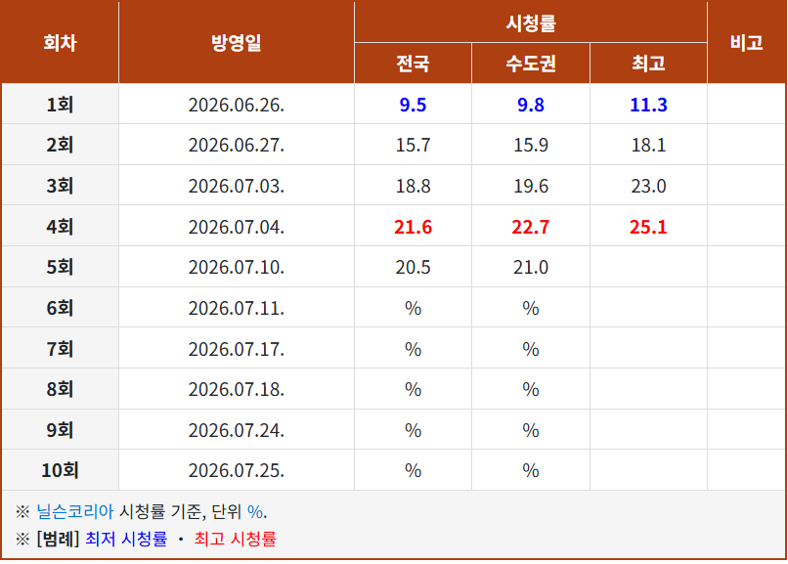Screen dimensions: 788x564
Task: Select the 10회 episode row label
Action: pyautogui.click(x=60, y=470)
